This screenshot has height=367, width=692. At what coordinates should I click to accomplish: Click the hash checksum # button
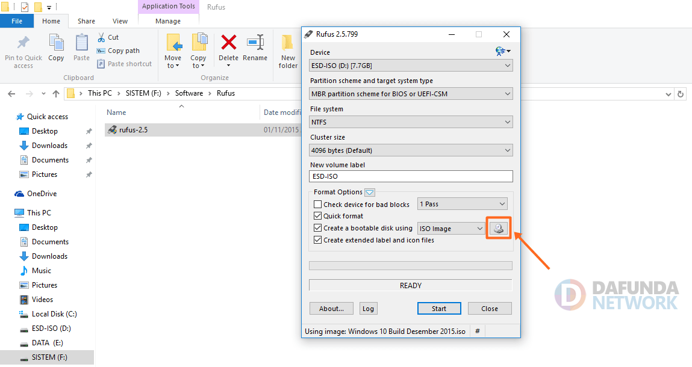coord(477,332)
